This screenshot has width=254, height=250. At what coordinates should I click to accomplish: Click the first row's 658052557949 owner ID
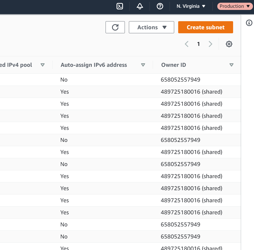point(181,80)
